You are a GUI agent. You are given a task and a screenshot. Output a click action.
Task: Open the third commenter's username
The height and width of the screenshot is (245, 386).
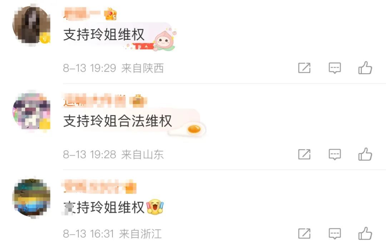pyautogui.click(x=99, y=187)
